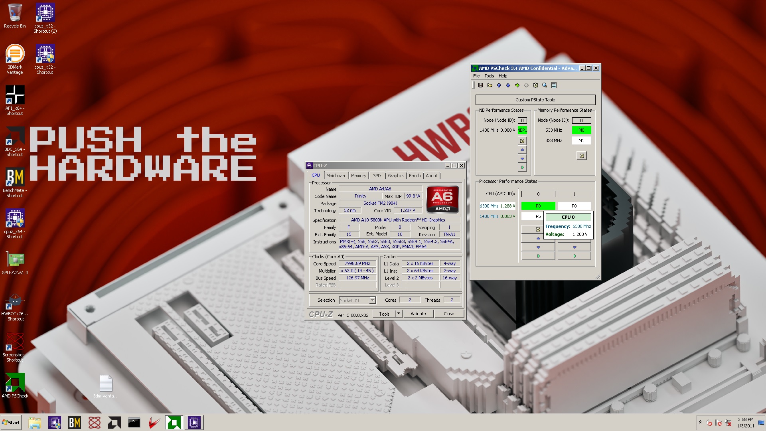This screenshot has width=766, height=431.
Task: Click the Custom PState Table button
Action: click(535, 100)
